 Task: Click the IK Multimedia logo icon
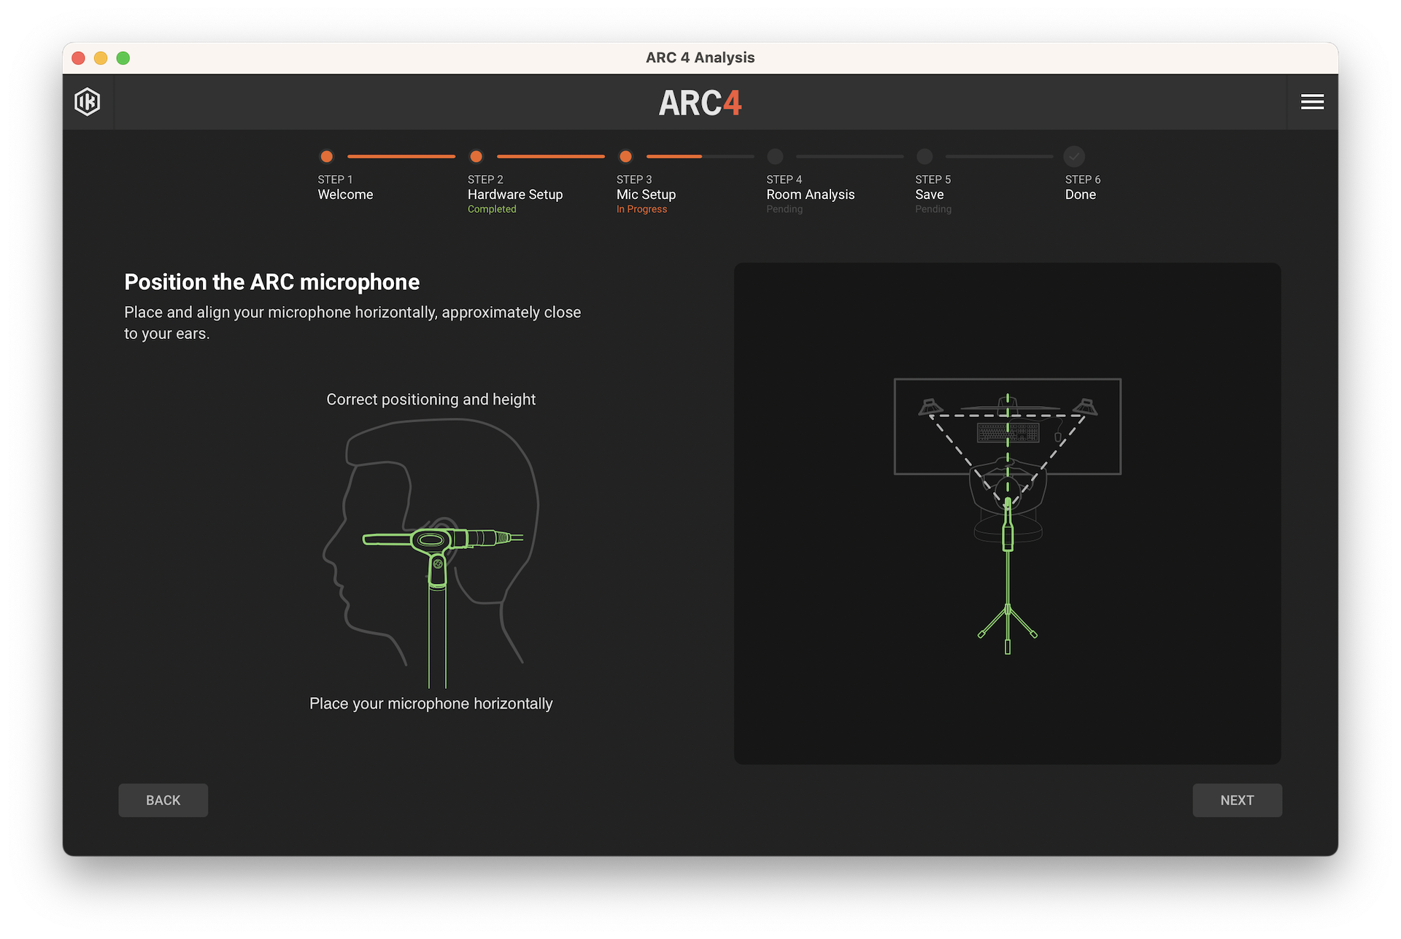[x=88, y=102]
